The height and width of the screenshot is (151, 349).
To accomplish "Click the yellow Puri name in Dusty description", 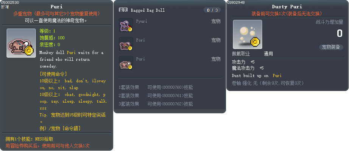I will [277, 76].
